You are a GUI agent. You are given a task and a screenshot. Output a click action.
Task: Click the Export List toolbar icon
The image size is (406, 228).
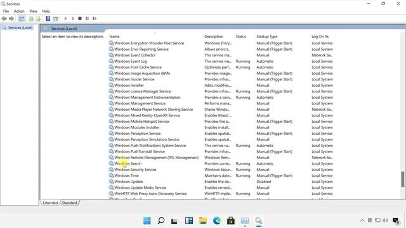tap(38, 18)
